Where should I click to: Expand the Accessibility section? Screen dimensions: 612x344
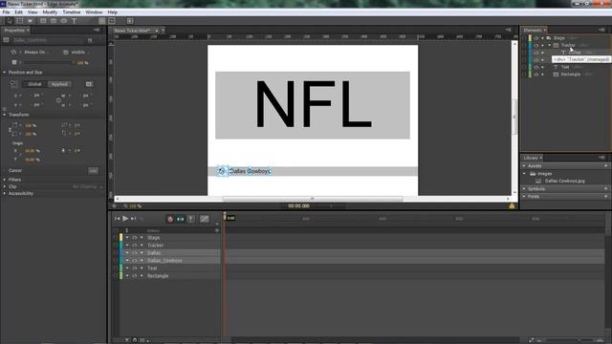click(x=4, y=193)
